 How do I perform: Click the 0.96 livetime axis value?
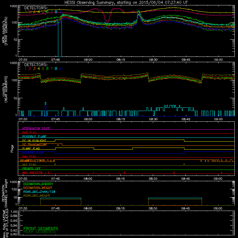[x=14, y=221]
